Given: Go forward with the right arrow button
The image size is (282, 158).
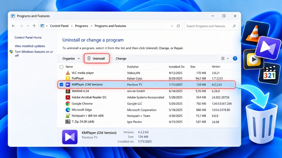Looking at the screenshot, I should (x=21, y=26).
